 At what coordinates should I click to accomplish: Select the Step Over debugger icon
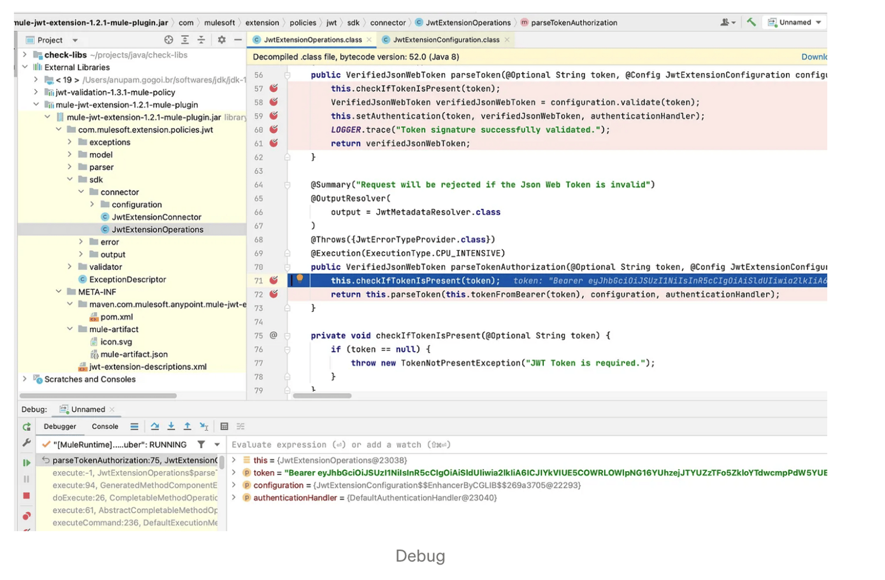click(155, 426)
